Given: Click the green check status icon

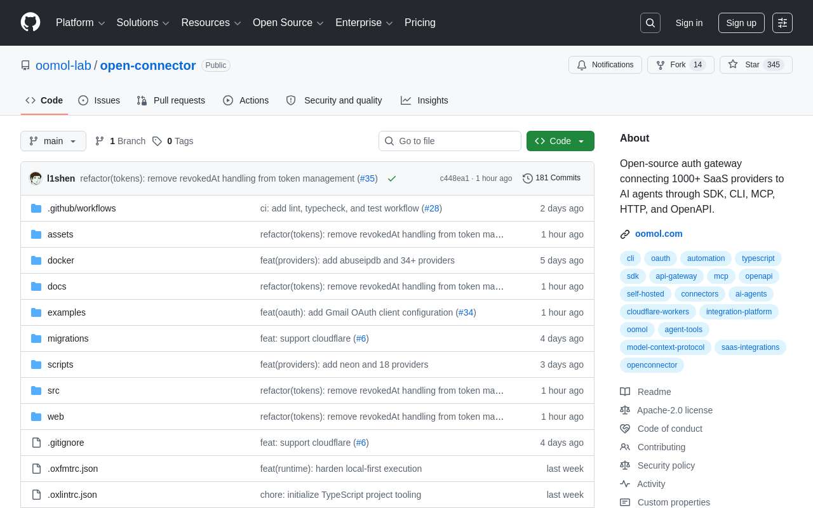Looking at the screenshot, I should [x=392, y=178].
